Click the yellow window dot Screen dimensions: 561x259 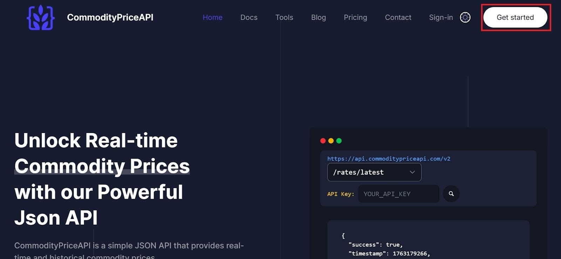pos(331,141)
